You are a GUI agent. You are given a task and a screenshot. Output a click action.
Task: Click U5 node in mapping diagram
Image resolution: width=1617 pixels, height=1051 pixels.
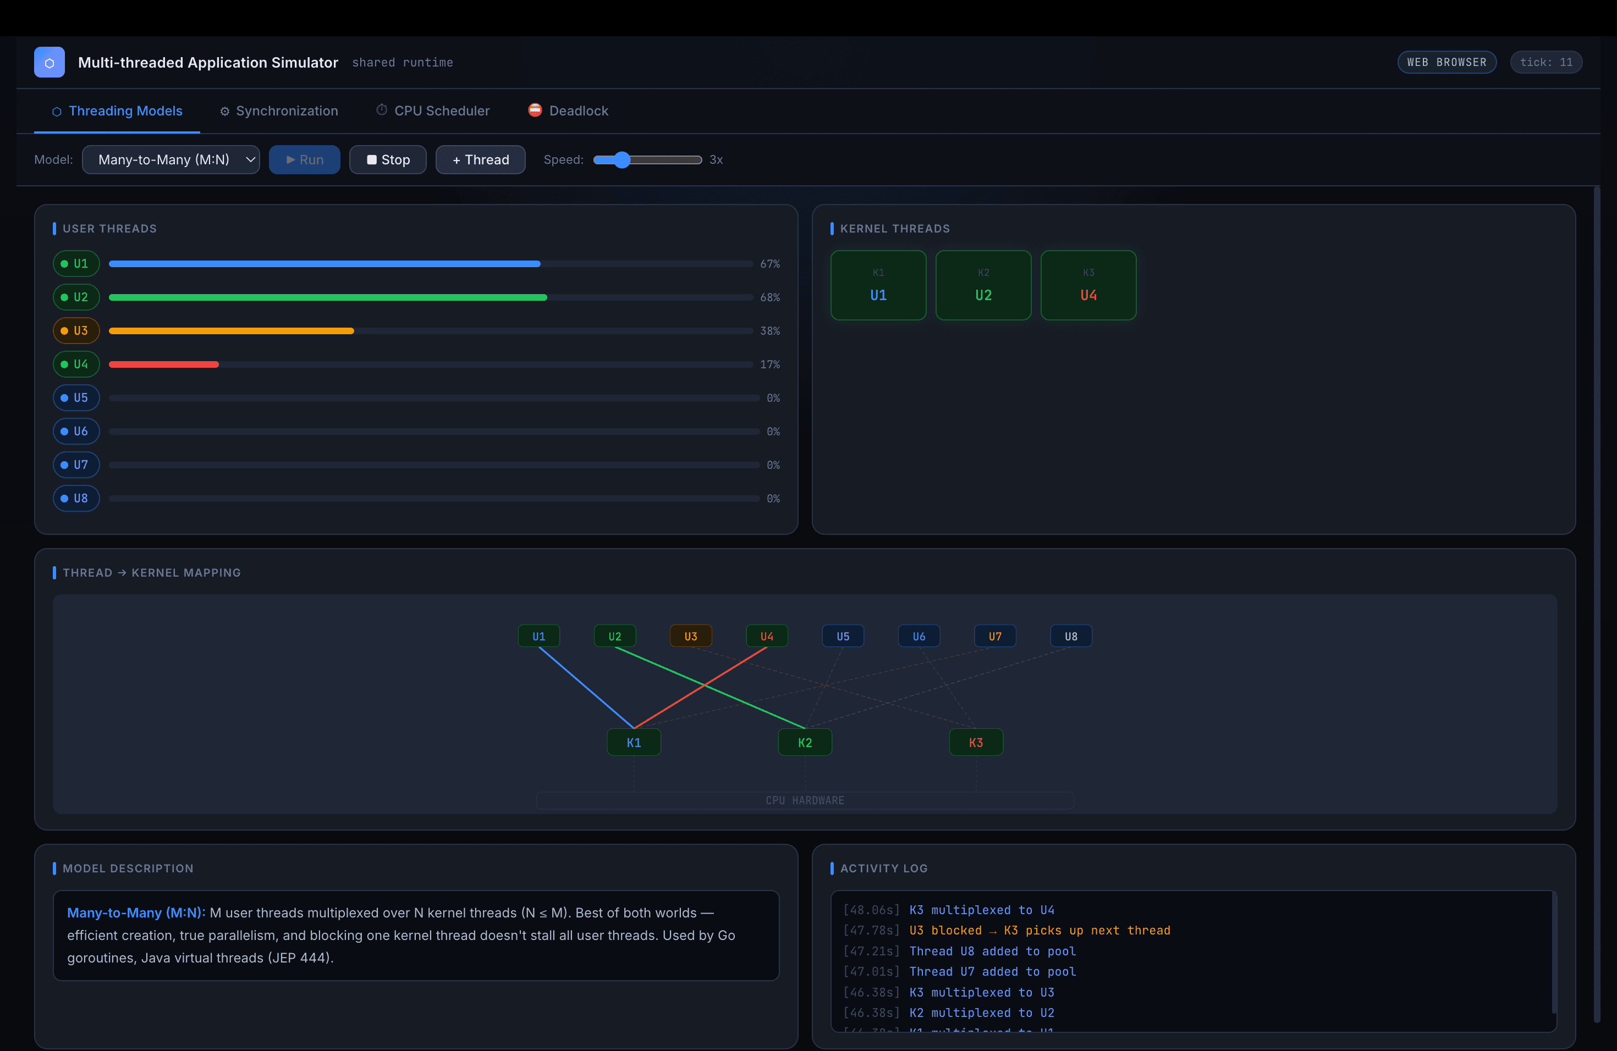pyautogui.click(x=843, y=636)
